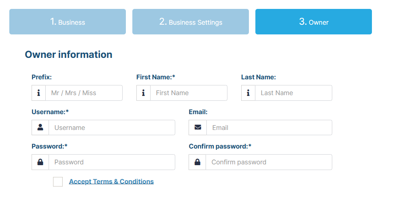395x202 pixels.
Task: Click the envelope icon beside Email field
Action: pyautogui.click(x=197, y=128)
